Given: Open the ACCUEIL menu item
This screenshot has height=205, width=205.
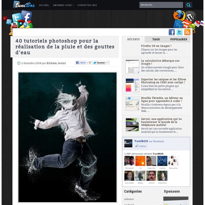Looking at the screenshot, I should pyautogui.click(x=44, y=5).
